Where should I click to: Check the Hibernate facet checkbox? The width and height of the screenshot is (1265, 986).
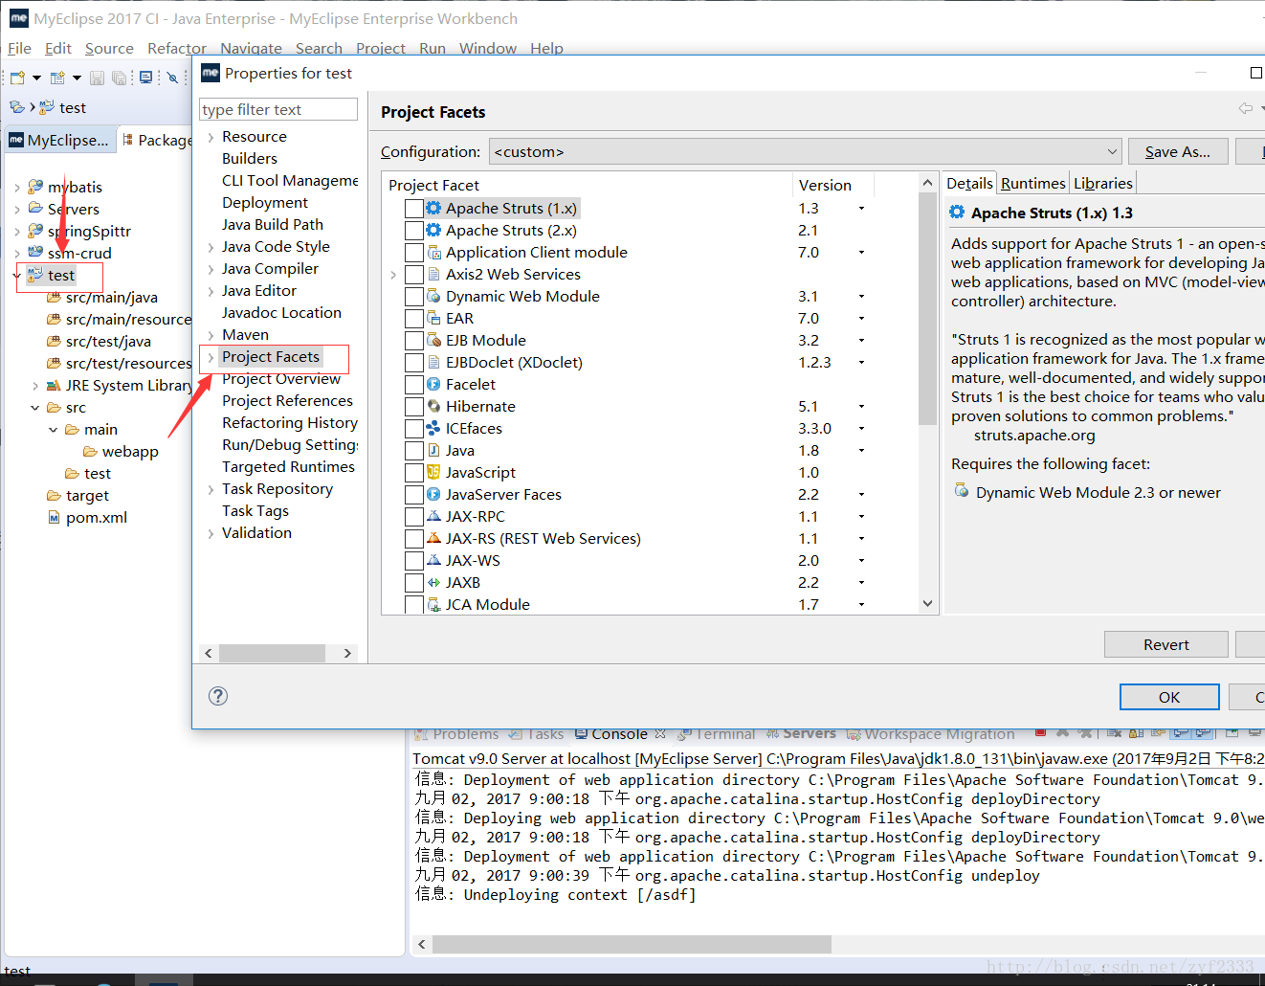click(413, 406)
